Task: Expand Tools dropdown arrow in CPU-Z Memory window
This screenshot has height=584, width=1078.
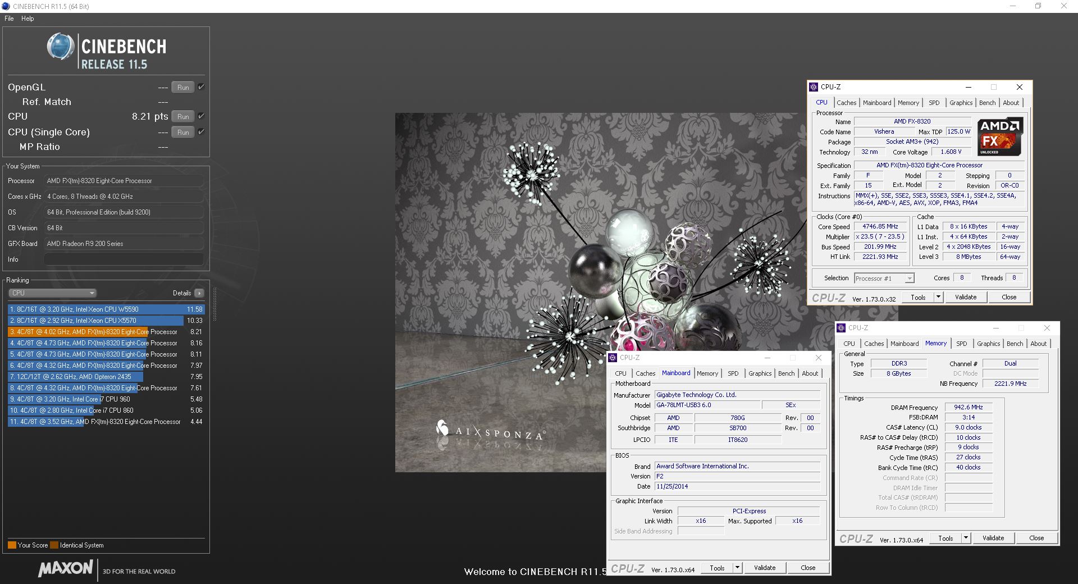Action: pyautogui.click(x=966, y=538)
